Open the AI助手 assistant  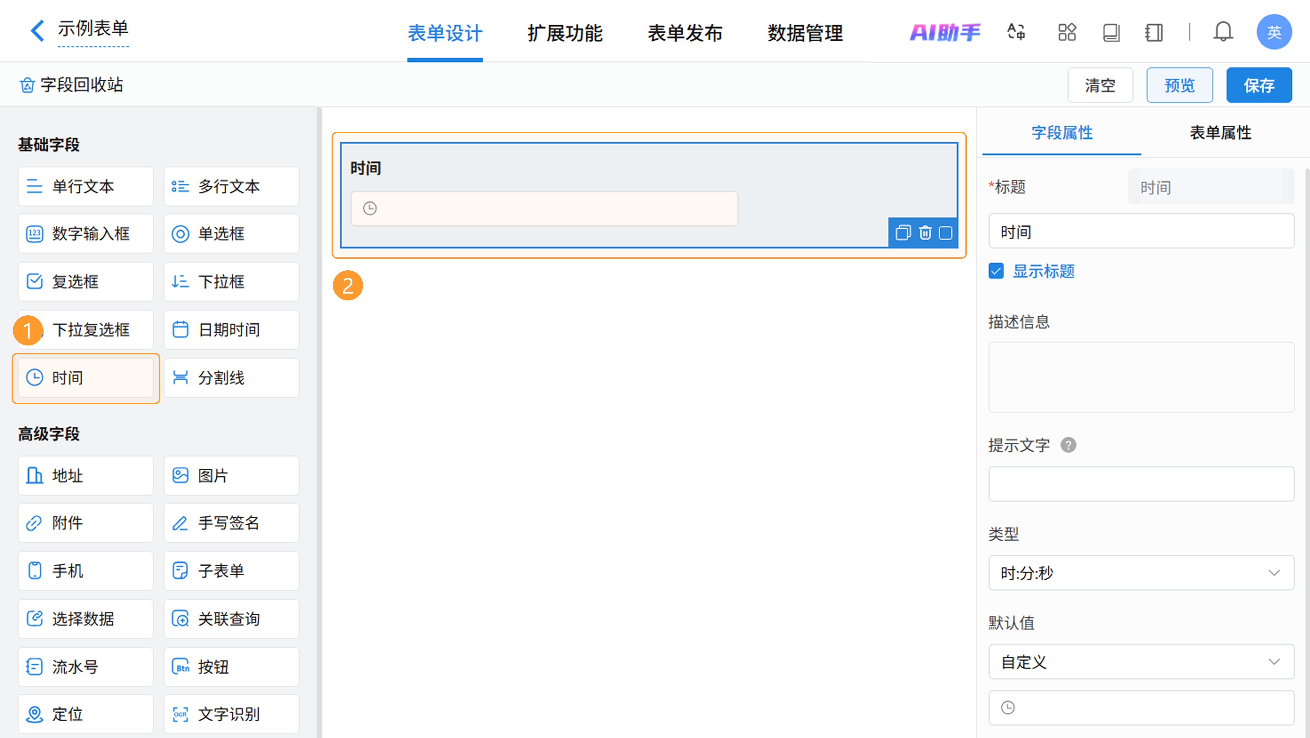point(944,32)
